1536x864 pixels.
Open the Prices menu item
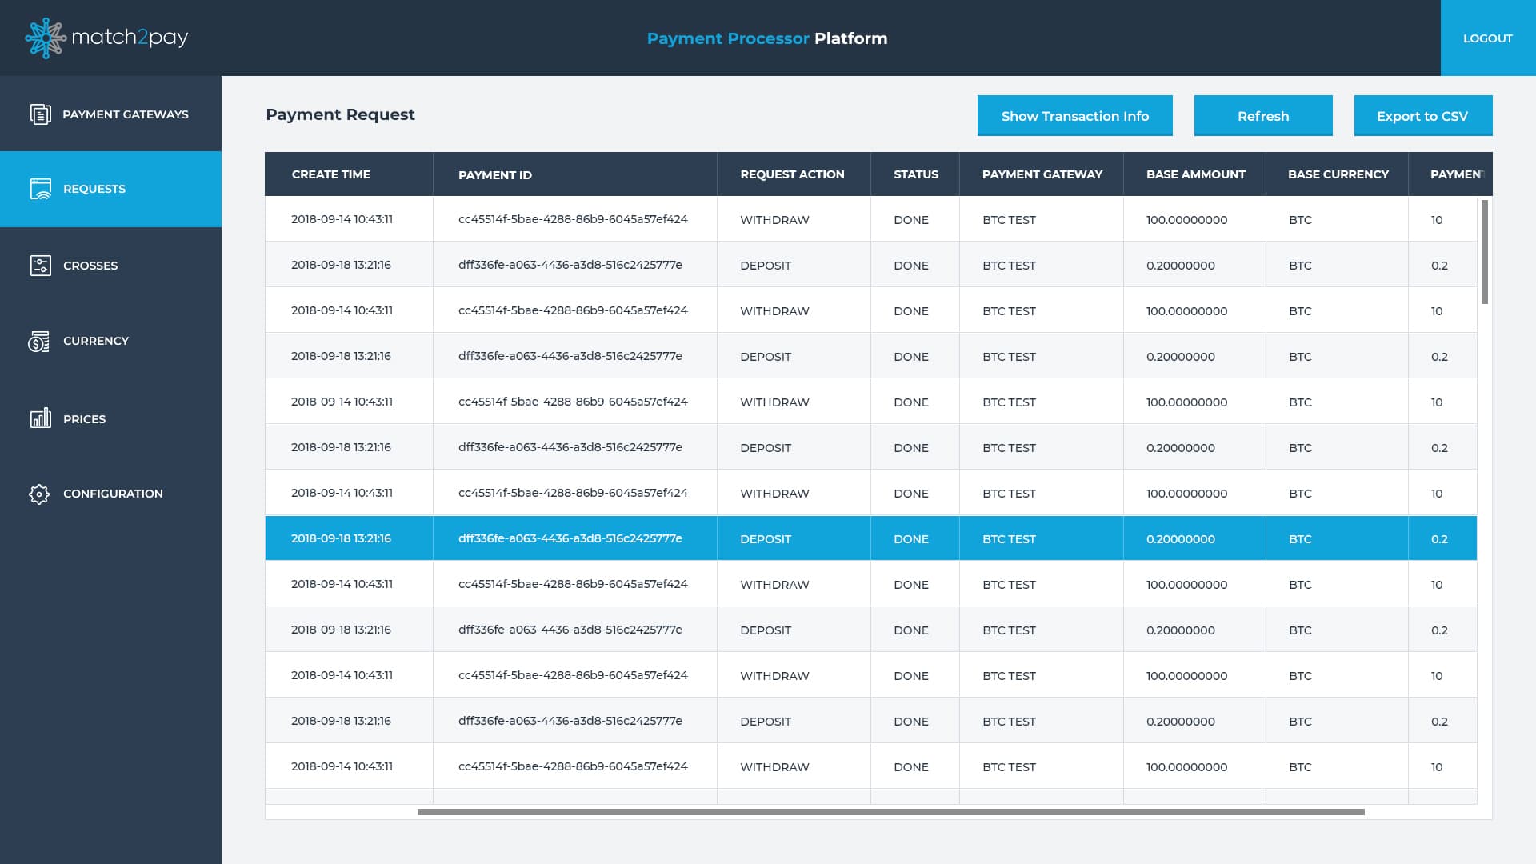pyautogui.click(x=84, y=419)
